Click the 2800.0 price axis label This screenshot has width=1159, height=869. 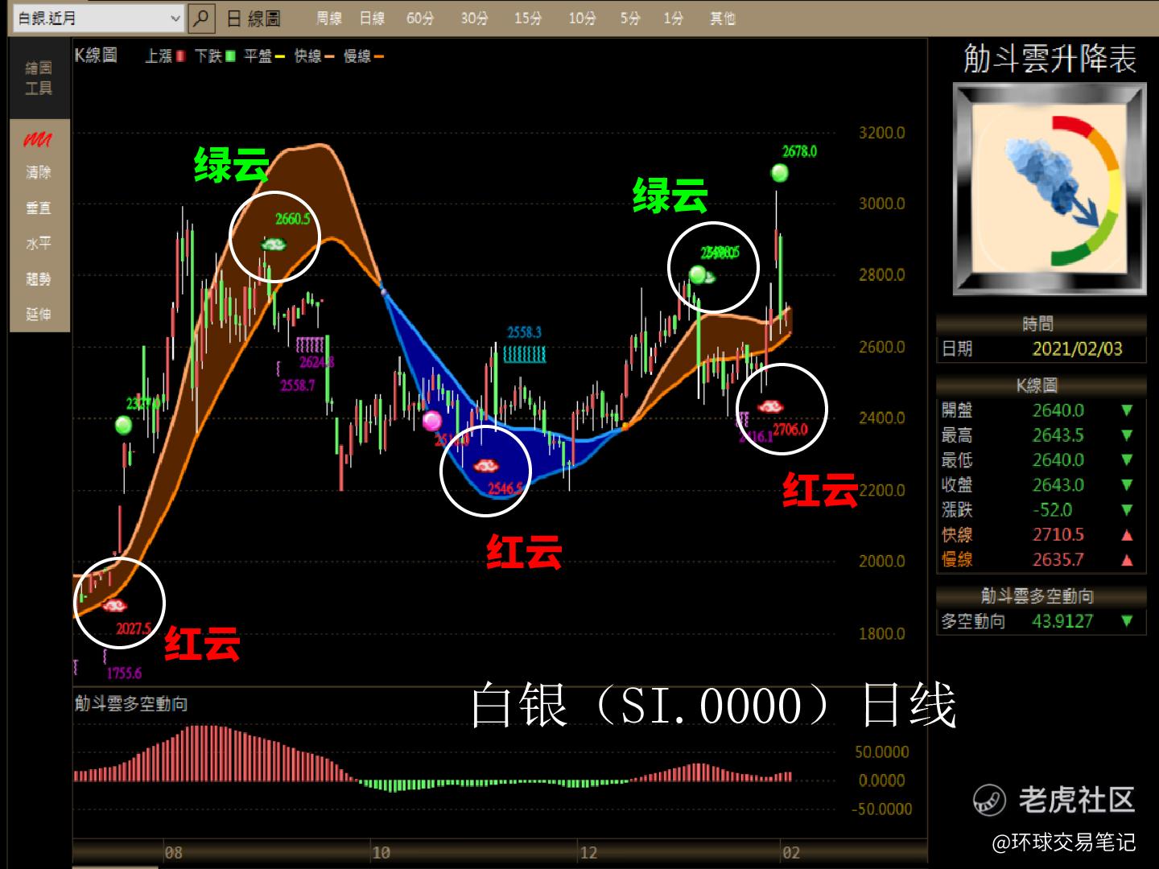pos(881,275)
